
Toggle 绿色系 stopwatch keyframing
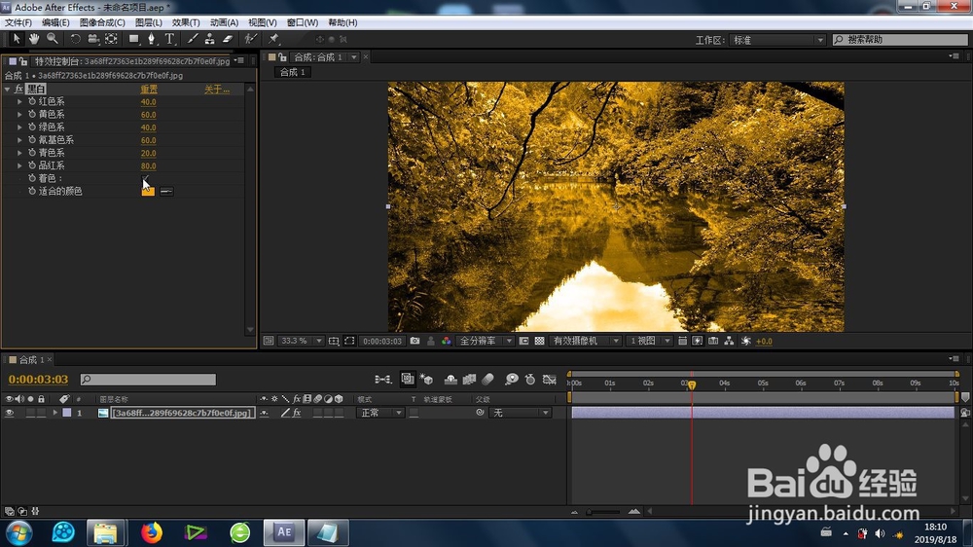(32, 128)
